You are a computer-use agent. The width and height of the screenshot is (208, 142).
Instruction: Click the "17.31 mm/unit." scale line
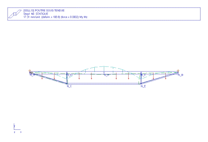coord(55,17)
